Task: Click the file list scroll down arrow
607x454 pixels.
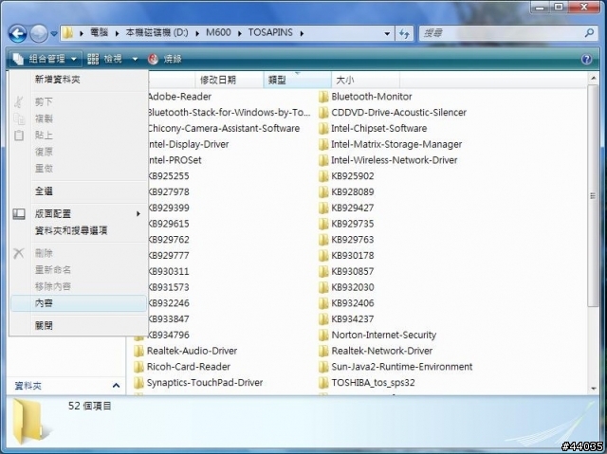Action: [x=593, y=388]
